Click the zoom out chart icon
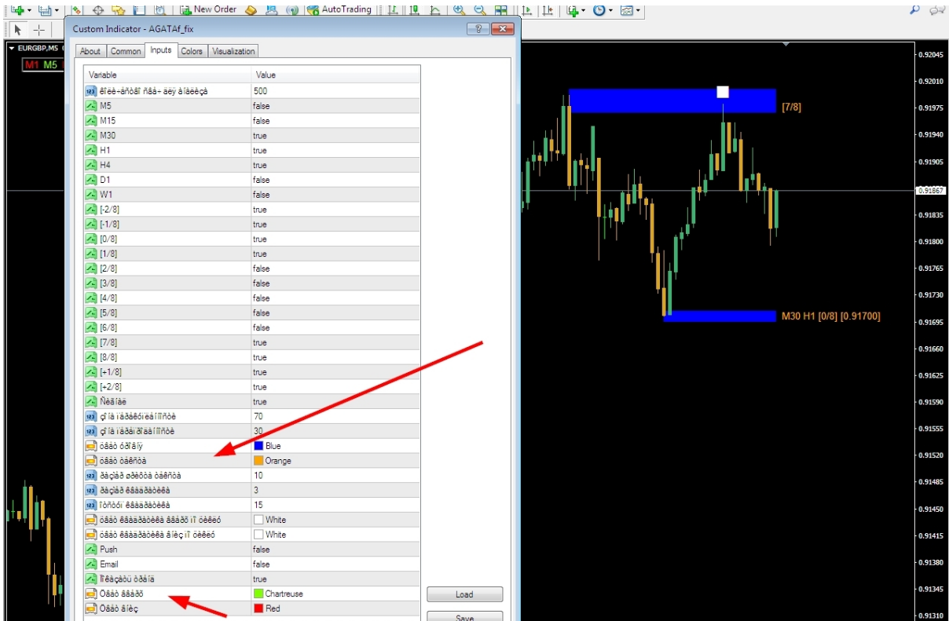This screenshot has height=621, width=949. point(479,10)
